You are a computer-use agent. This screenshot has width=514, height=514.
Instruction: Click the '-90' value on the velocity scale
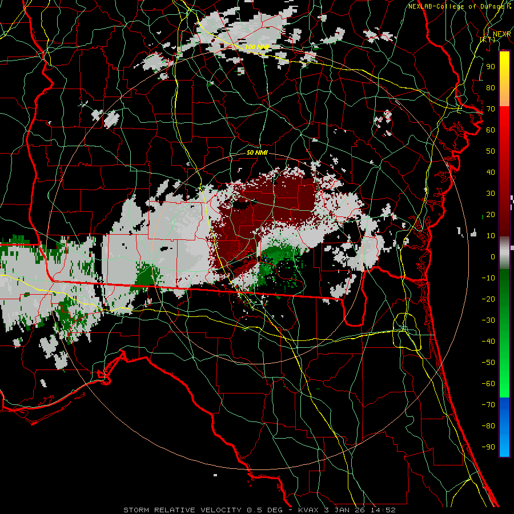click(488, 447)
